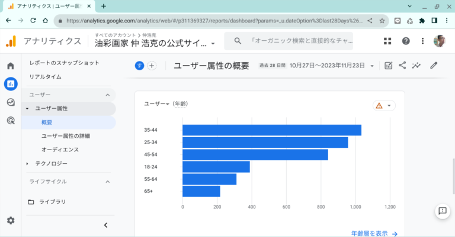Close the アナリティクス browser tab
The width and height of the screenshot is (455, 237).
coord(89,6)
